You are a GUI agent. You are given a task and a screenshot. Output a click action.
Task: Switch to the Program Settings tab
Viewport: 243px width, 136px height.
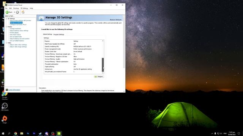click(x=59, y=34)
